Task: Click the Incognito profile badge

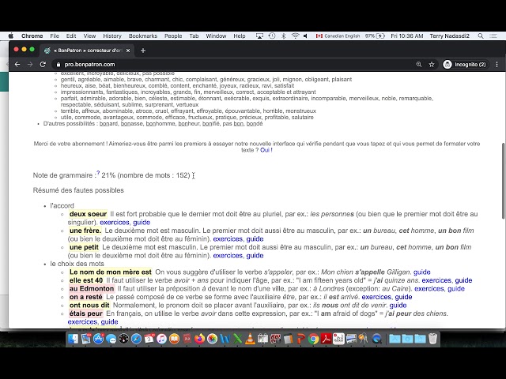Action: [465, 64]
